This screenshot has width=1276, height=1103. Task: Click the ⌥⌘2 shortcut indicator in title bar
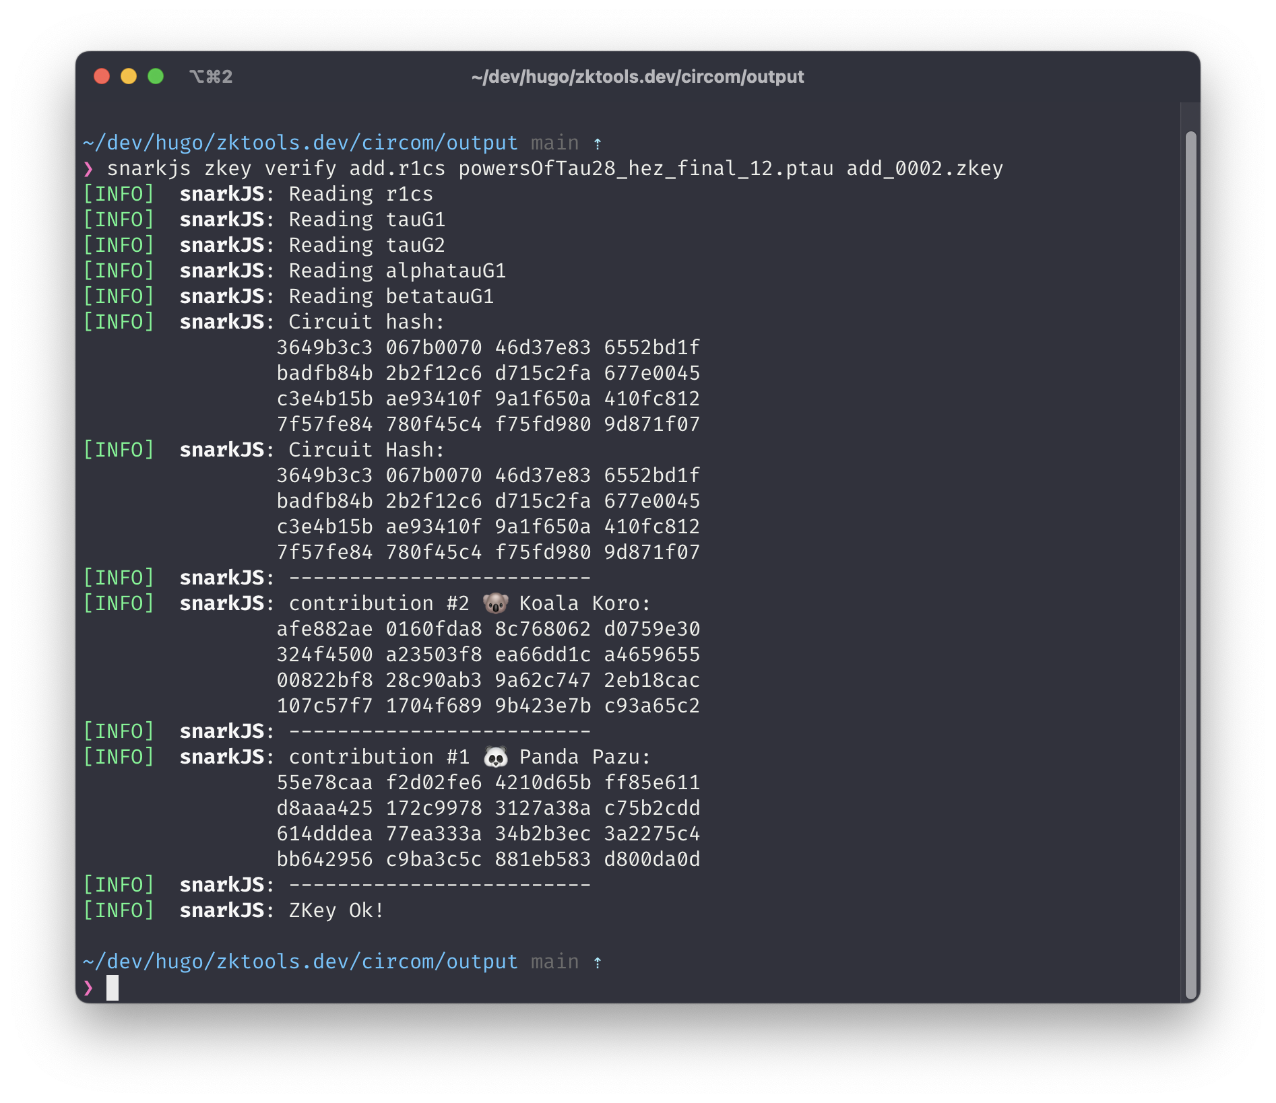point(211,77)
